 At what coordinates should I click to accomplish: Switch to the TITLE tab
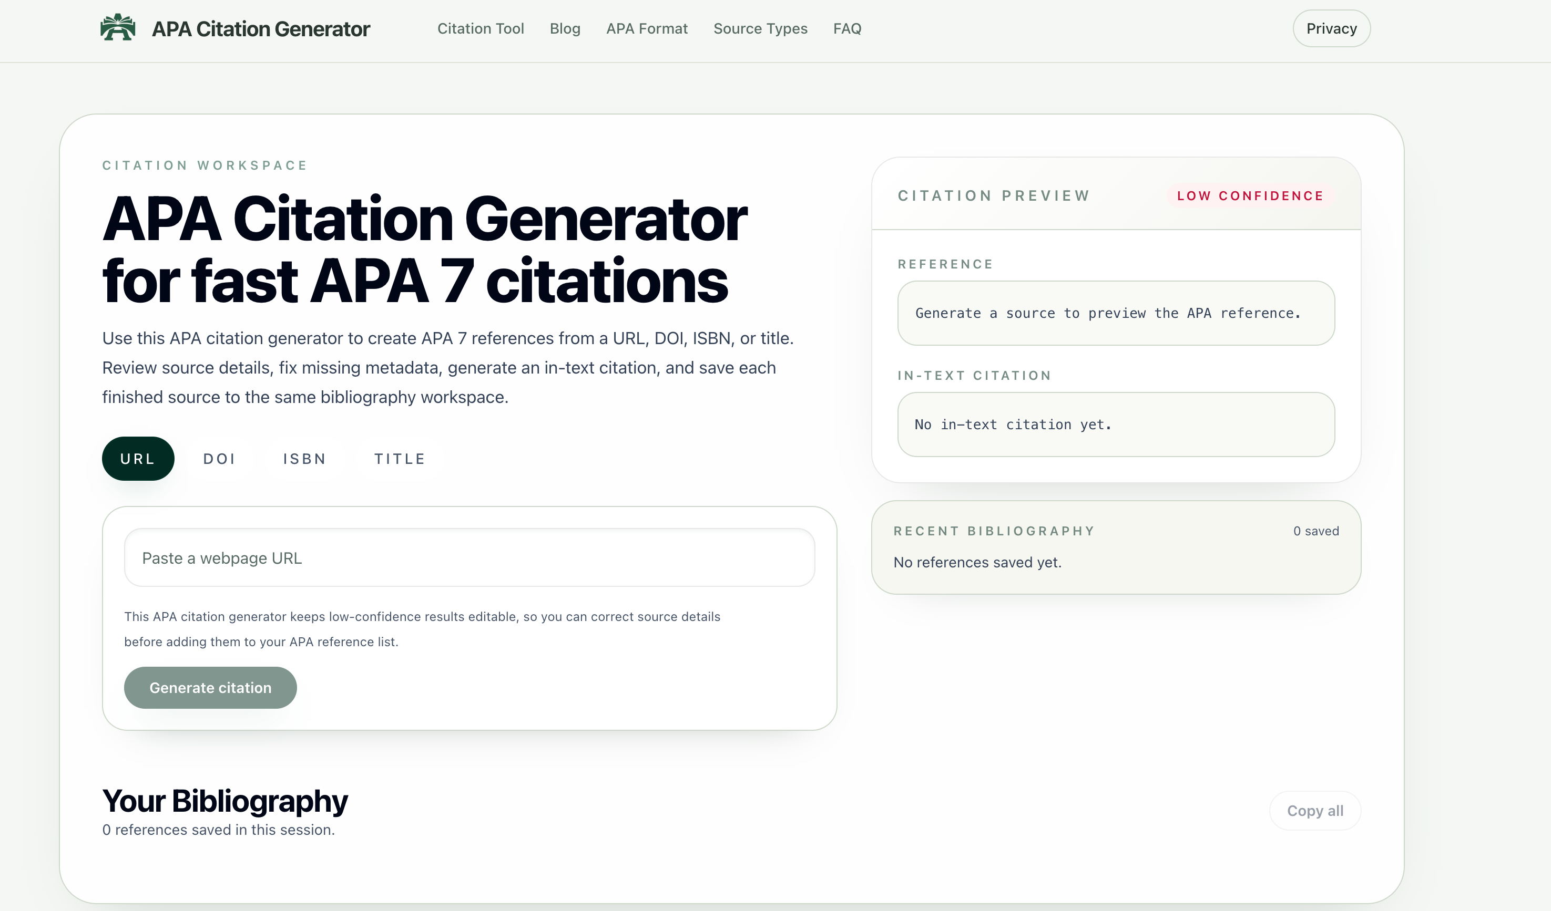coord(400,459)
